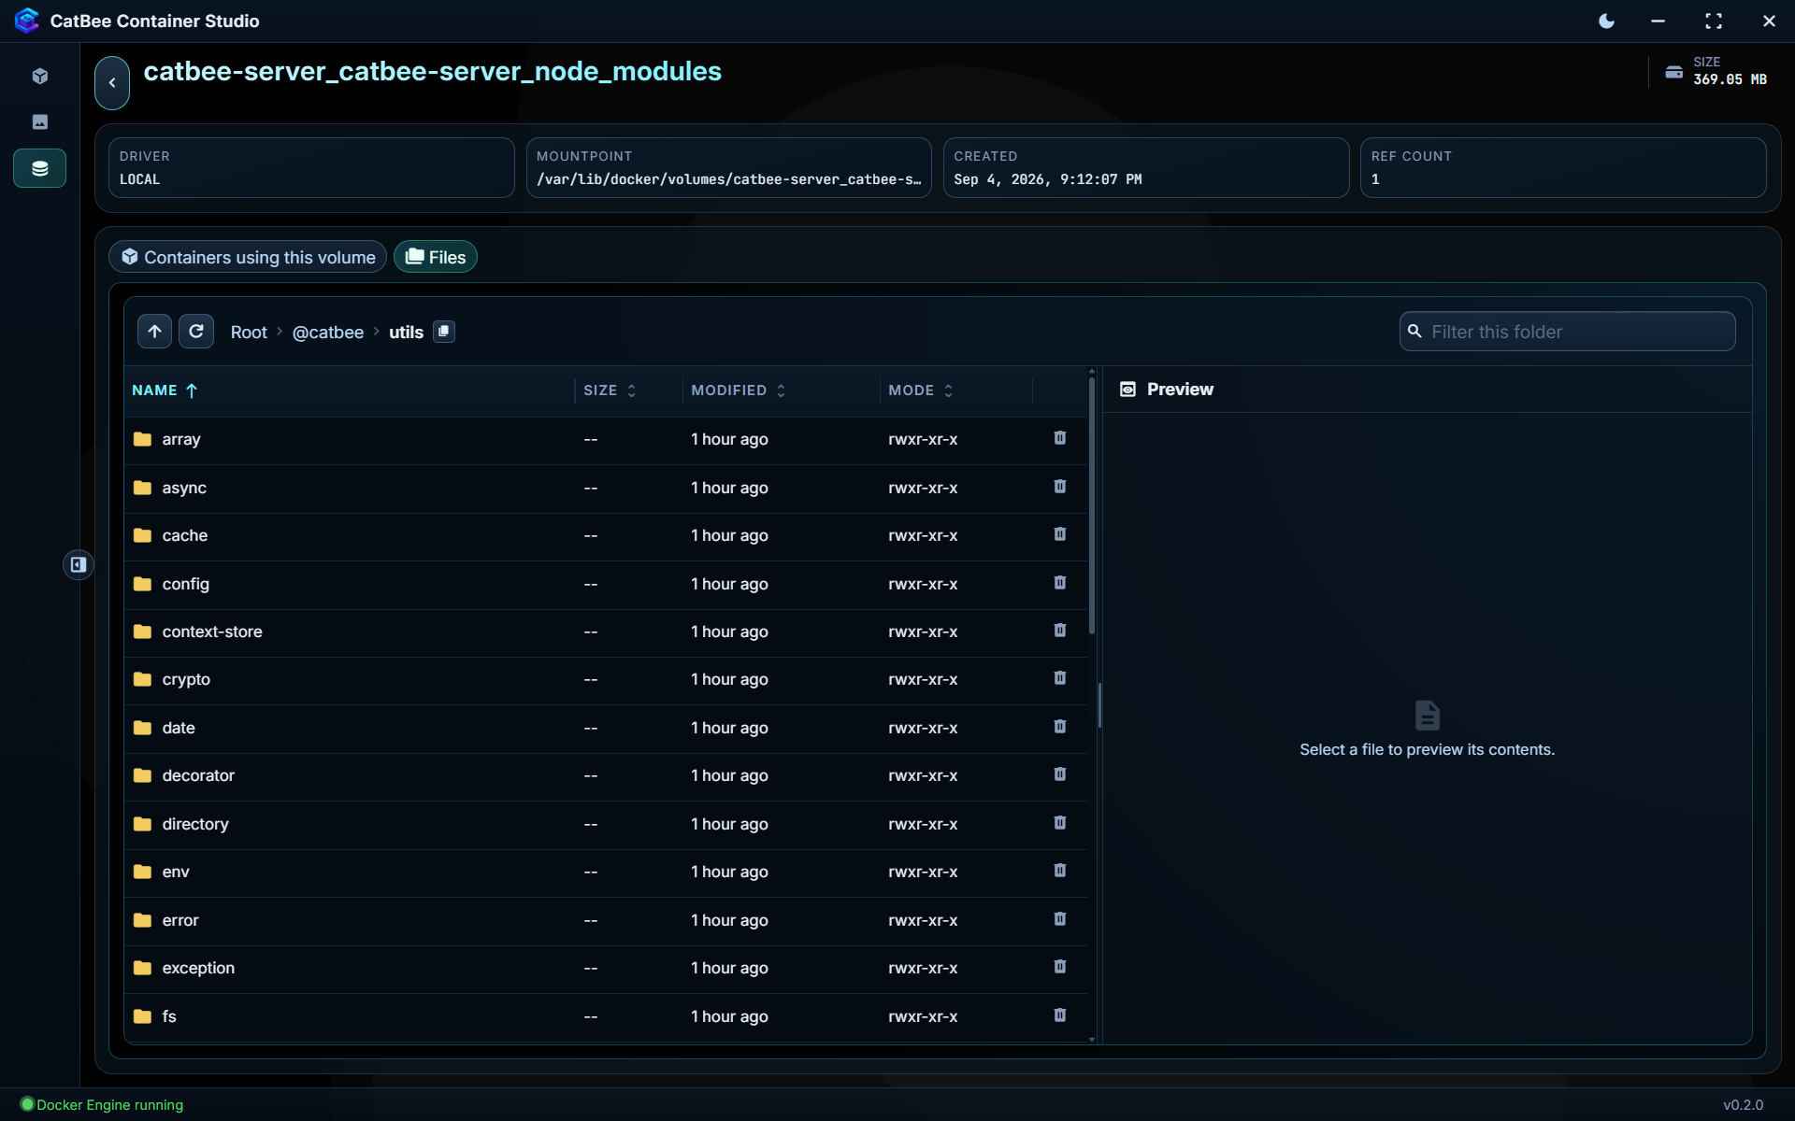This screenshot has width=1795, height=1121.
Task: Toggle dark mode moon icon
Action: coord(1606,21)
